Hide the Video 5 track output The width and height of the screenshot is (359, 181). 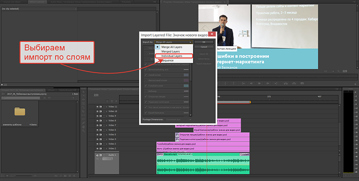pos(97,135)
